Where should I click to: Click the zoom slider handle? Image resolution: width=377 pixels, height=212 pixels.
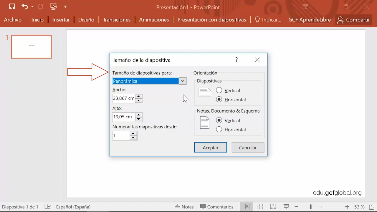pos(310,207)
